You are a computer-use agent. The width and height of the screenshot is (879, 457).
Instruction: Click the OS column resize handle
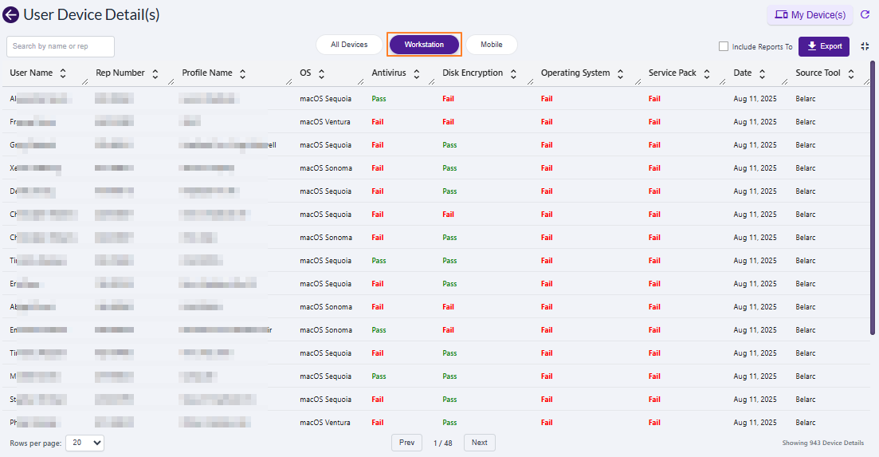(x=360, y=82)
